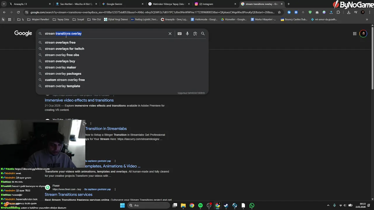The width and height of the screenshot is (374, 210).
Task: Open the Netlog Lojistik bookmark
Action: click(x=144, y=20)
